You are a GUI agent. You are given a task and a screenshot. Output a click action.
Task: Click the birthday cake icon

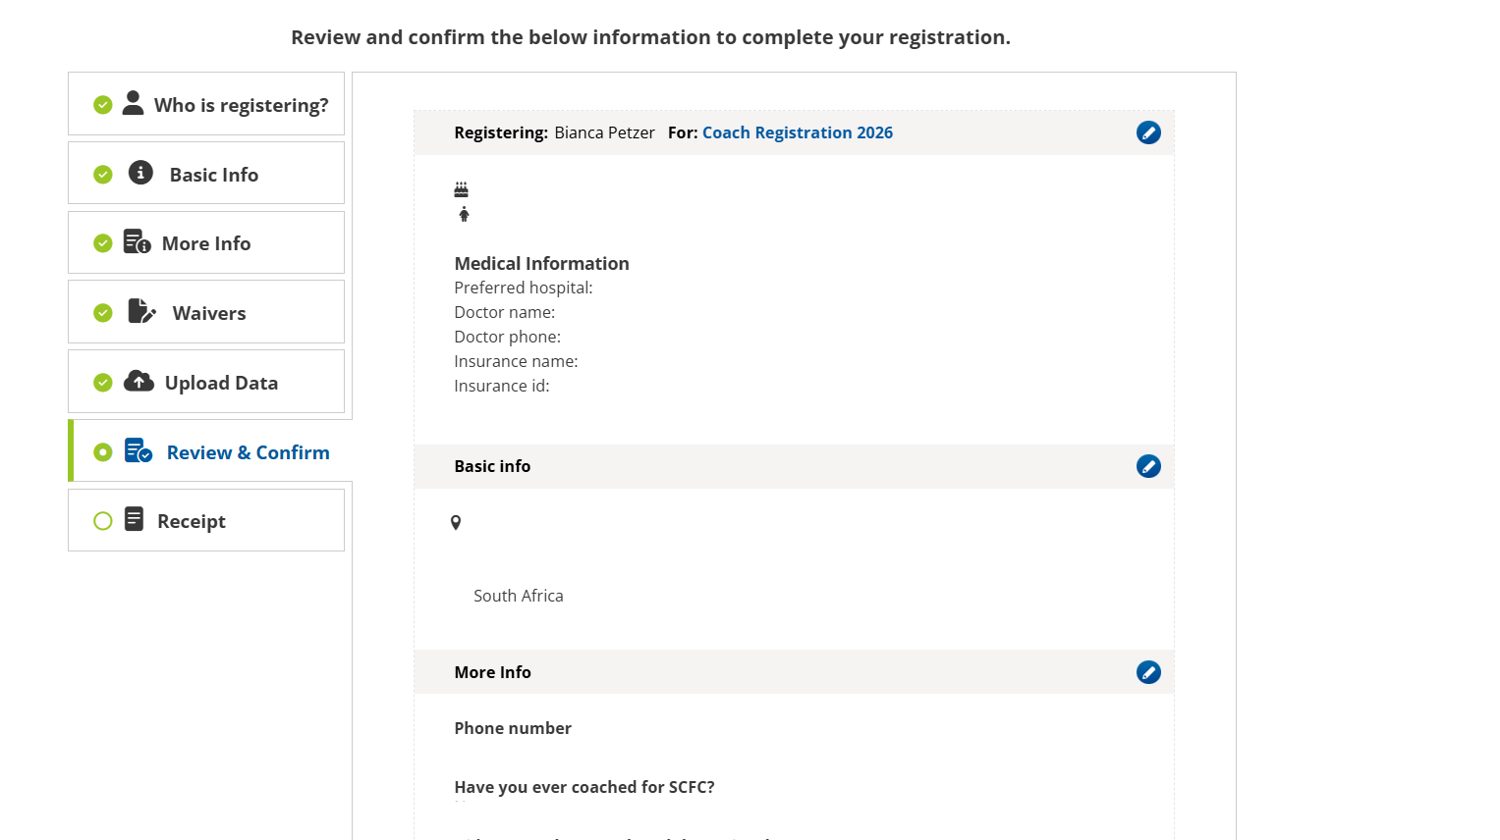pyautogui.click(x=461, y=189)
